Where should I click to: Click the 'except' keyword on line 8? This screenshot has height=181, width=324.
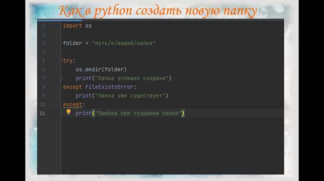pos(73,87)
